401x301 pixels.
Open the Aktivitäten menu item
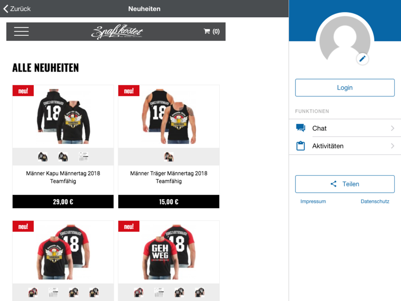pos(345,146)
